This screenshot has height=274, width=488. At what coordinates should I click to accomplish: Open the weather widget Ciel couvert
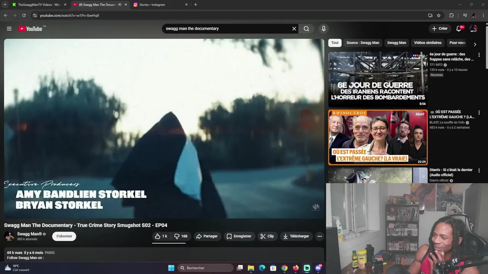[17, 268]
